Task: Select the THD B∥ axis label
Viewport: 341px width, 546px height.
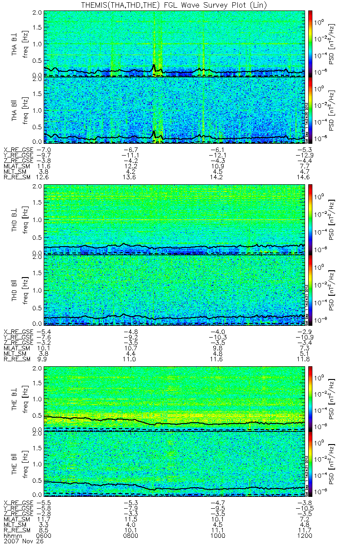Action: pyautogui.click(x=15, y=290)
